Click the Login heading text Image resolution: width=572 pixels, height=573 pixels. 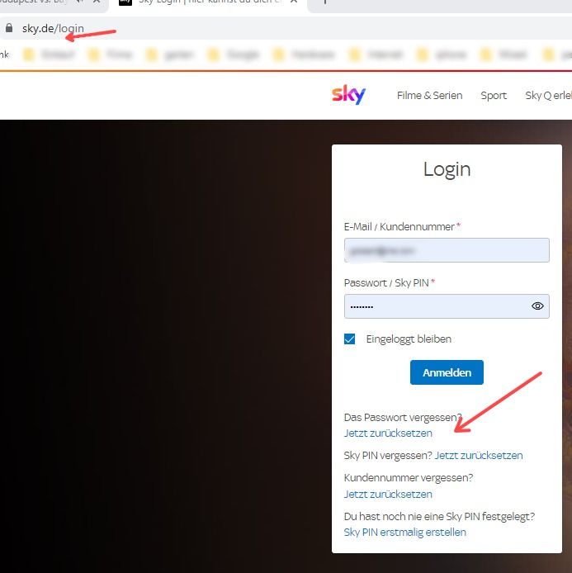(x=447, y=169)
